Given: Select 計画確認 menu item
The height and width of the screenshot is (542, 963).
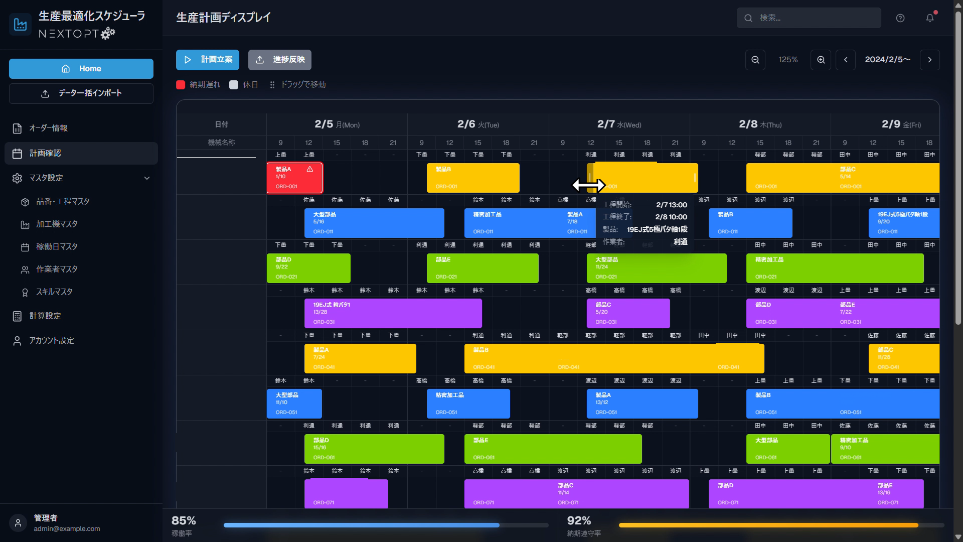Looking at the screenshot, I should [x=45, y=153].
